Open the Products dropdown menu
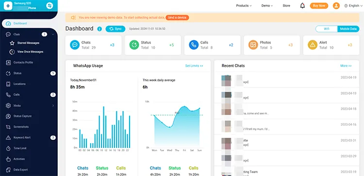 (244, 6)
